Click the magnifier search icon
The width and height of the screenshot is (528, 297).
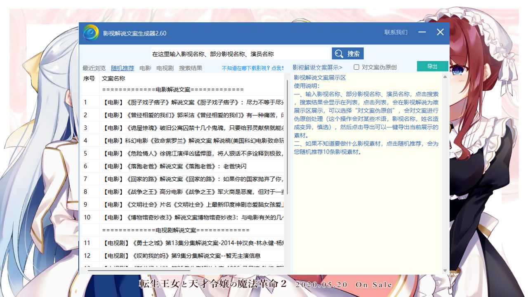pos(339,54)
